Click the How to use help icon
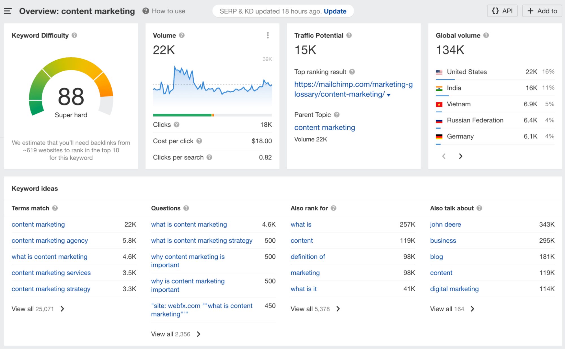This screenshot has height=349, width=565. tap(144, 11)
